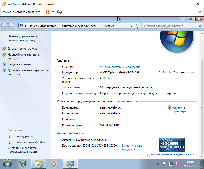Click the shield icon beside Диспетчер устройств
The width and height of the screenshot is (204, 169).
point(4,49)
